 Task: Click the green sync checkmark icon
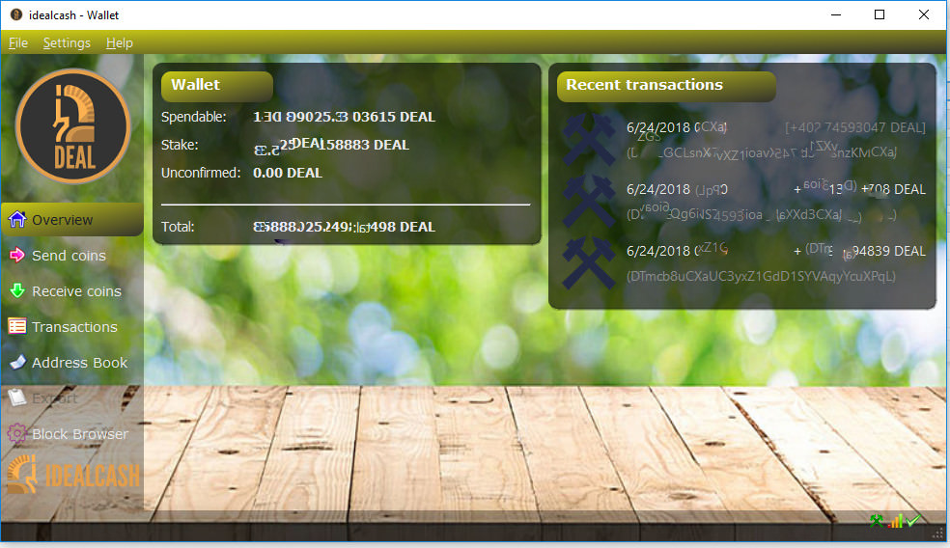(913, 520)
